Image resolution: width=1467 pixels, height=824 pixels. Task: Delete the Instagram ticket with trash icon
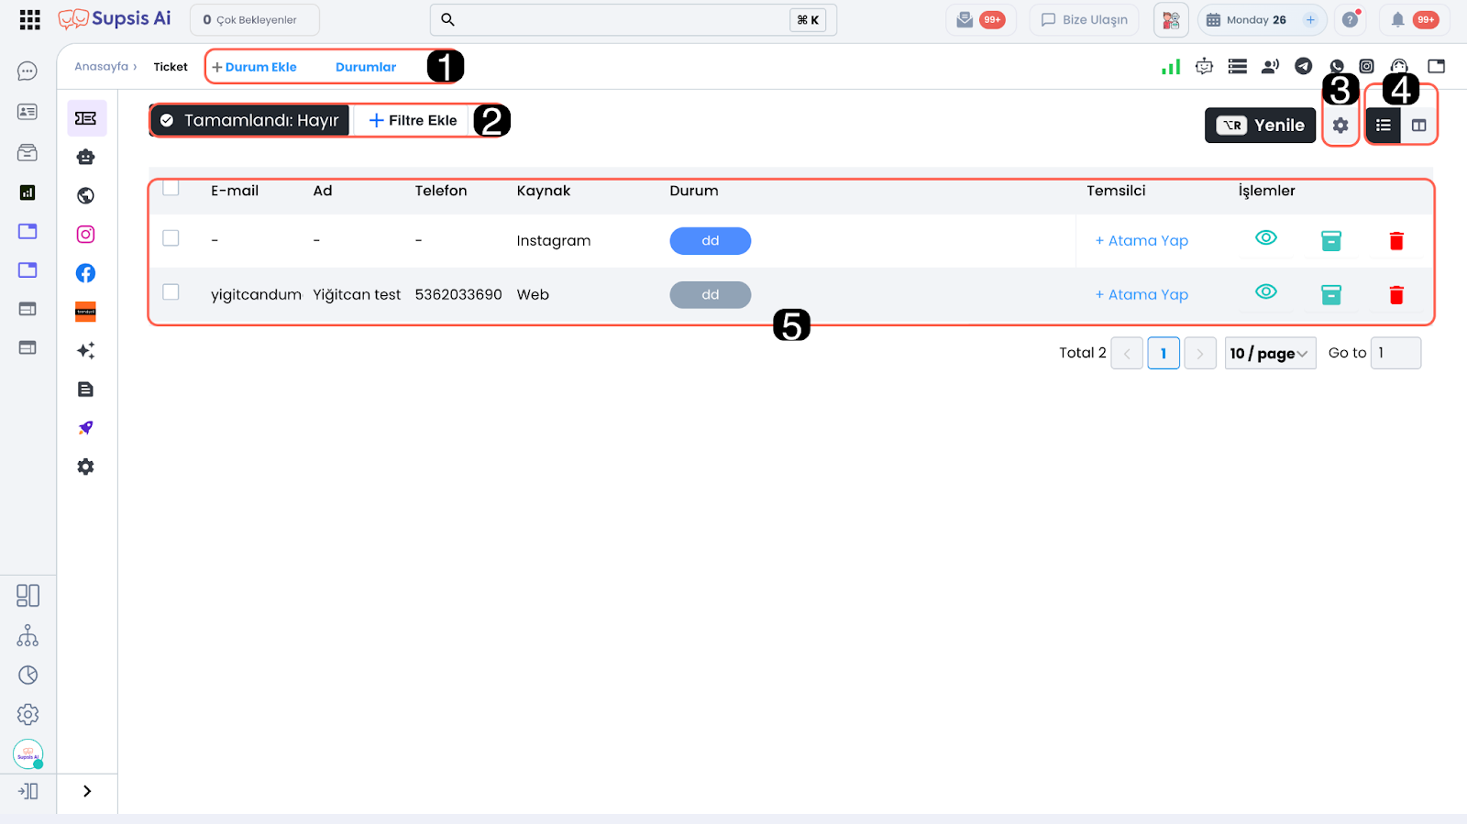tap(1395, 241)
